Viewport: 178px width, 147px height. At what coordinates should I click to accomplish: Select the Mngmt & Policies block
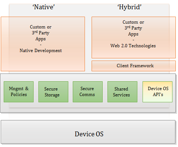[x=18, y=92]
